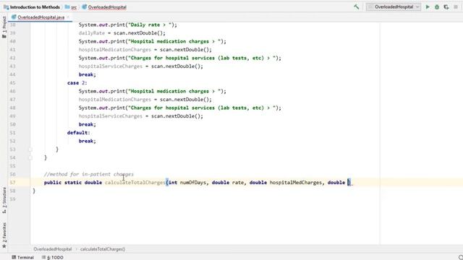Image resolution: width=463 pixels, height=260 pixels.
Task: Click OverloadedHospital in bottom editor breadcrumb
Action: pos(53,249)
